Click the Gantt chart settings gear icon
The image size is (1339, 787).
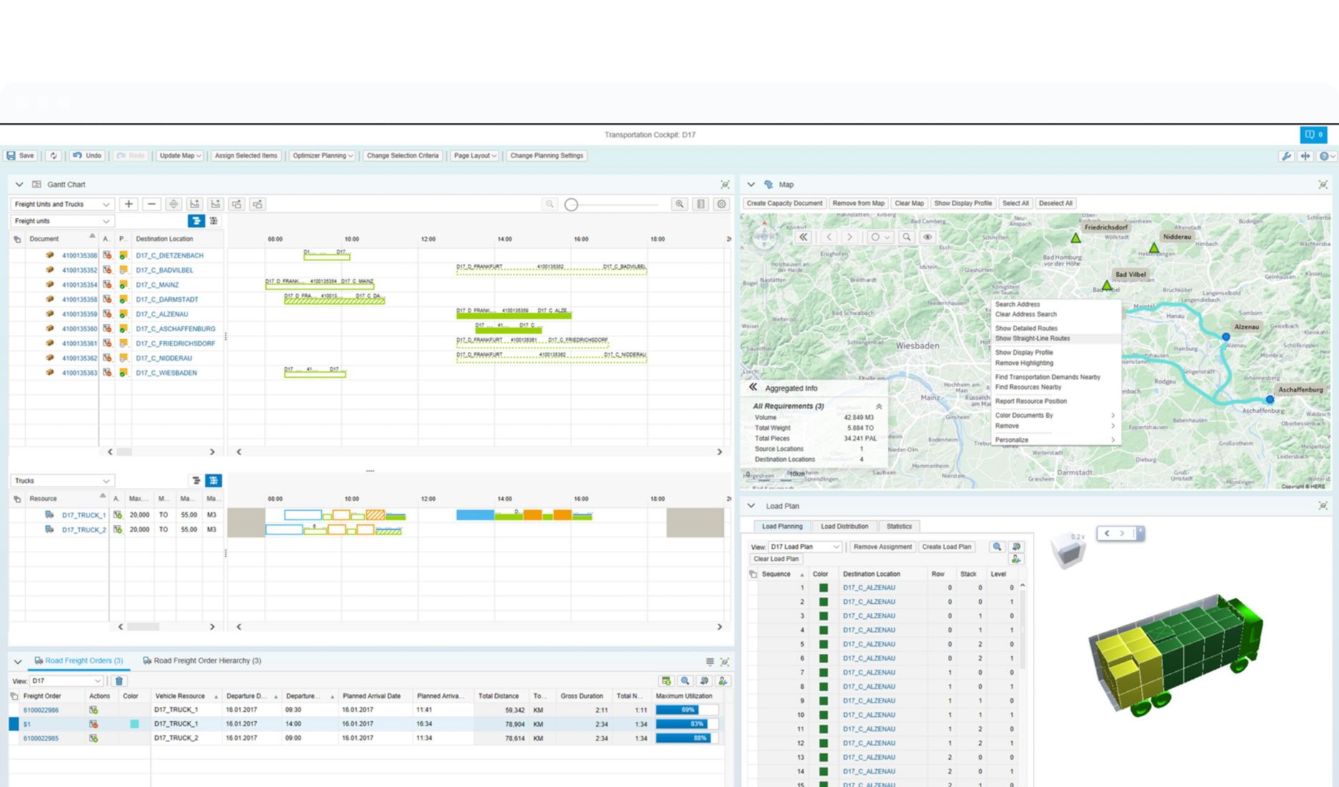tap(722, 205)
